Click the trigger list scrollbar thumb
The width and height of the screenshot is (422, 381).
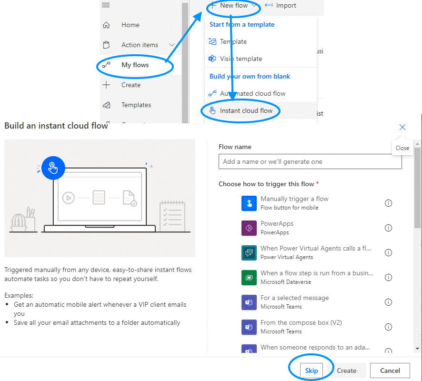417,188
